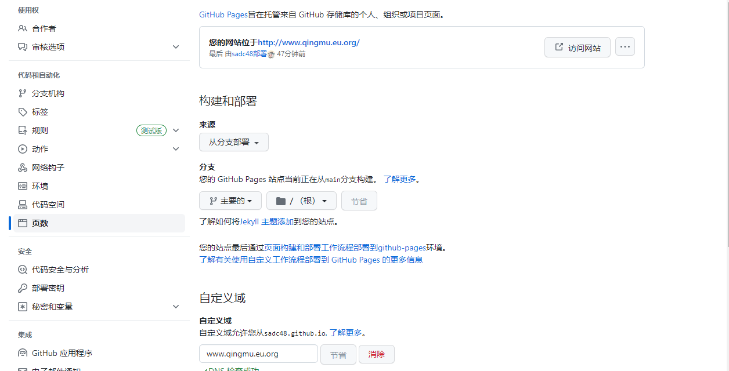
Task: Click 节省 button beside the branch folder
Action: tap(359, 201)
